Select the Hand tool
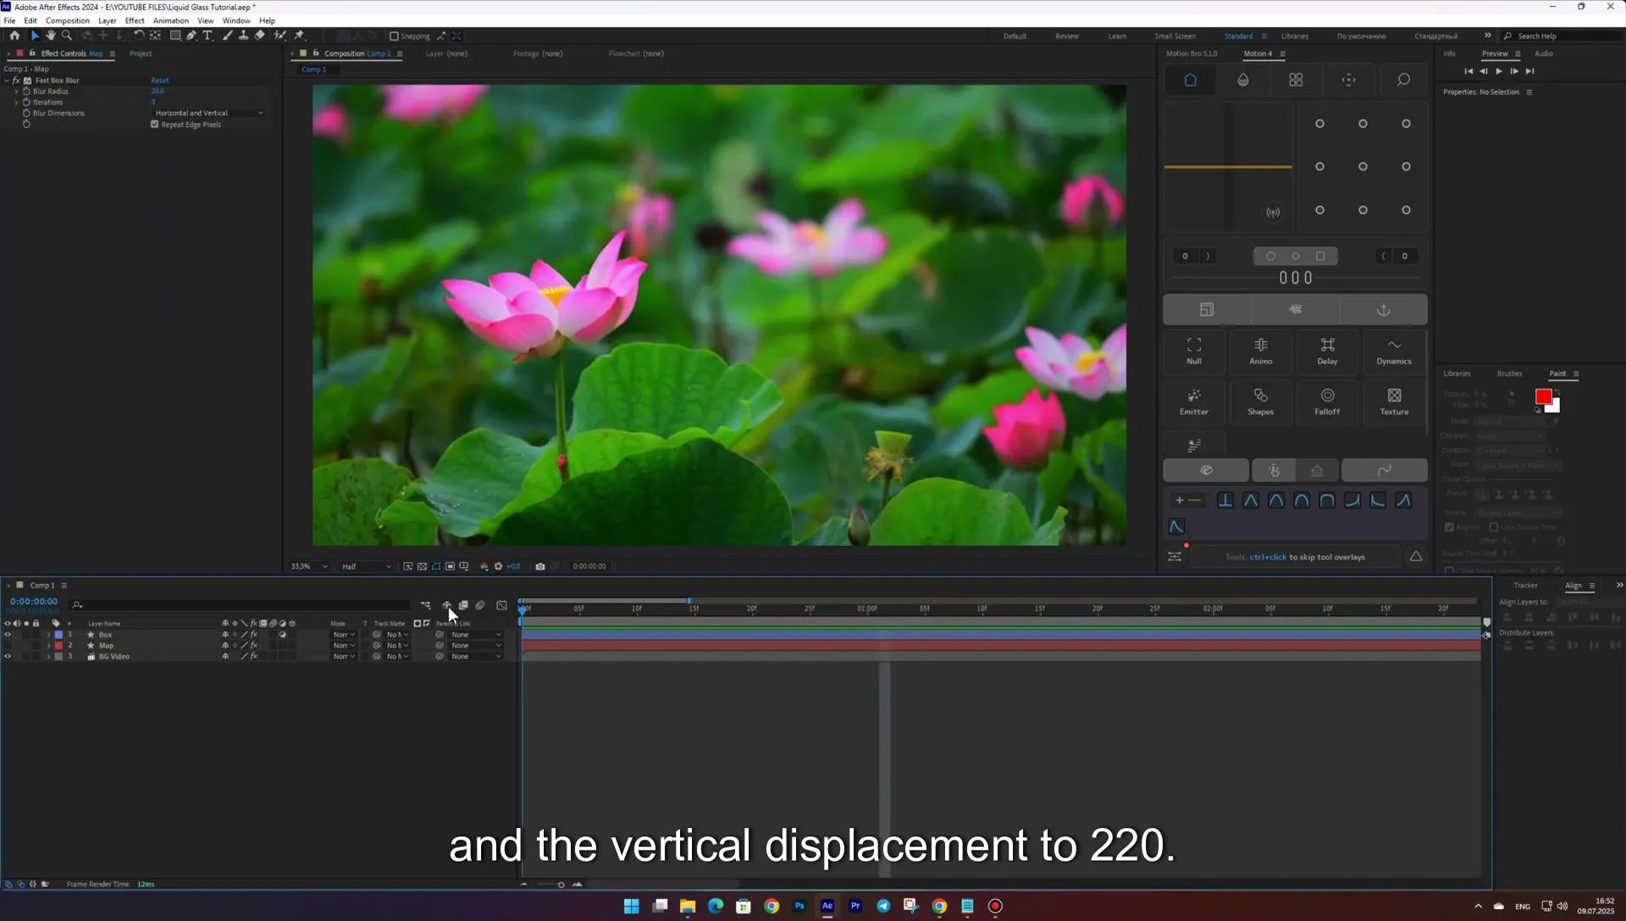 click(51, 36)
